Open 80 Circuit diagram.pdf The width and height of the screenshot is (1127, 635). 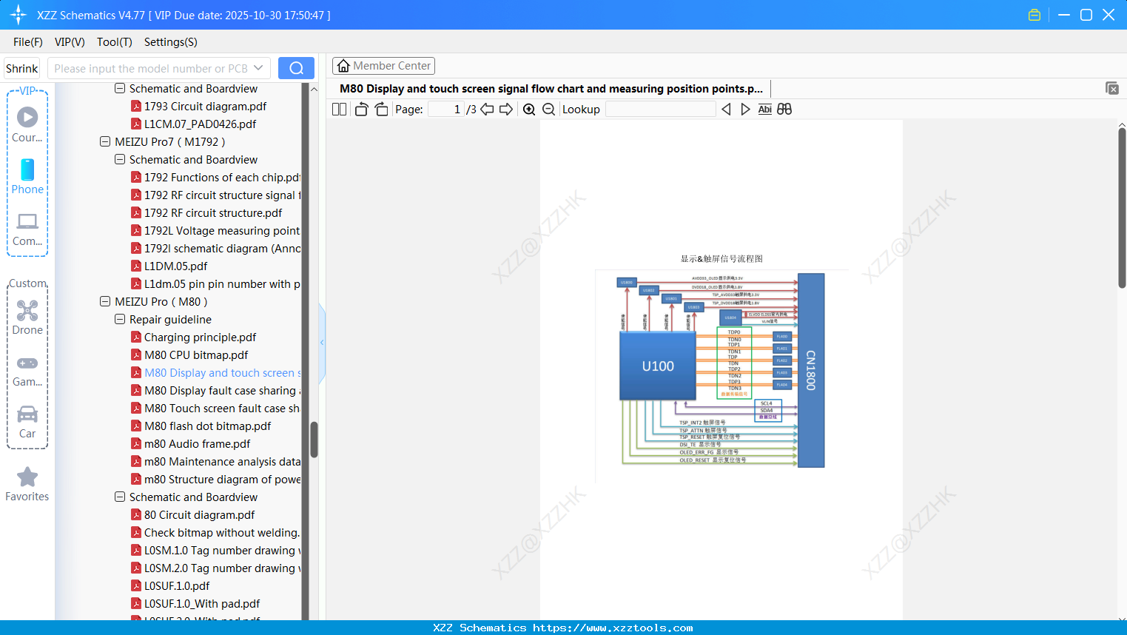click(192, 514)
